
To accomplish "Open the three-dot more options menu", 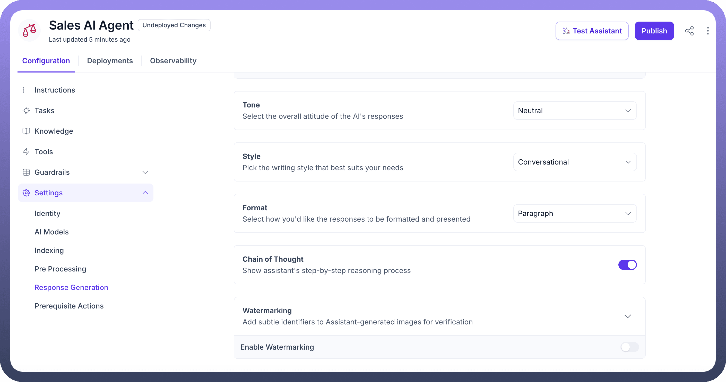I will click(708, 31).
